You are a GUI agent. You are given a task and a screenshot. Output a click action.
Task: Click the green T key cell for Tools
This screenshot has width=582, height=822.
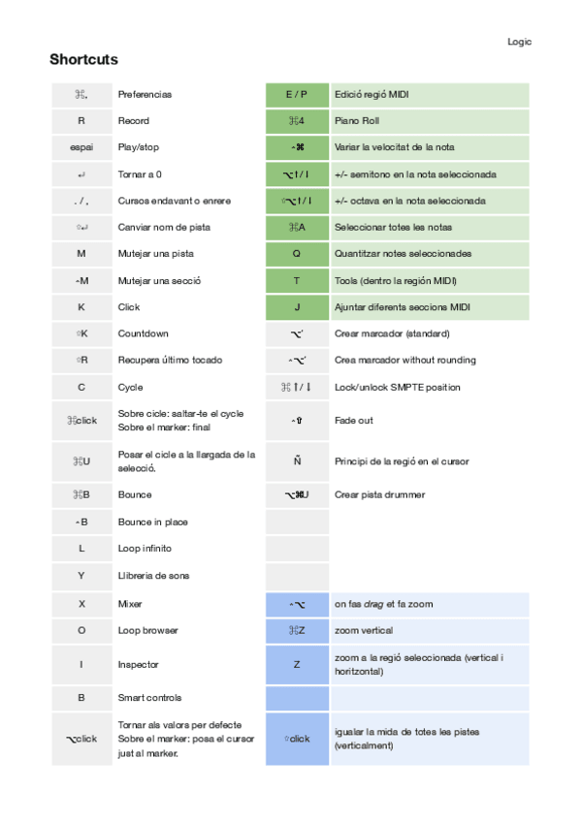click(x=297, y=280)
